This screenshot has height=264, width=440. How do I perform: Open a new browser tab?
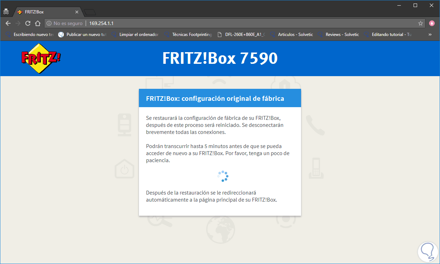pyautogui.click(x=90, y=12)
